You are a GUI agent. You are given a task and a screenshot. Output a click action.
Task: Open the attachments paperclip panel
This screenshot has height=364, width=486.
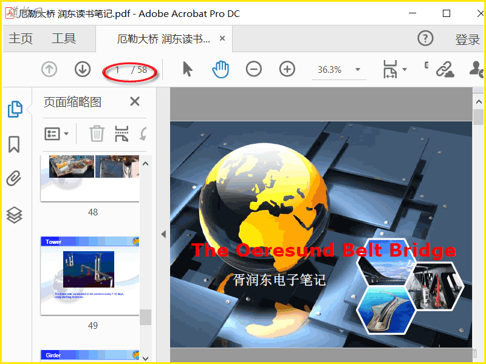[x=14, y=178]
